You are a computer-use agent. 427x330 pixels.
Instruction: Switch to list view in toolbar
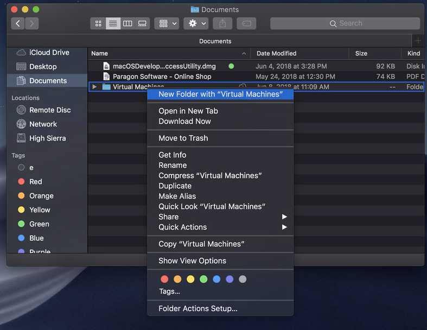pyautogui.click(x=113, y=23)
